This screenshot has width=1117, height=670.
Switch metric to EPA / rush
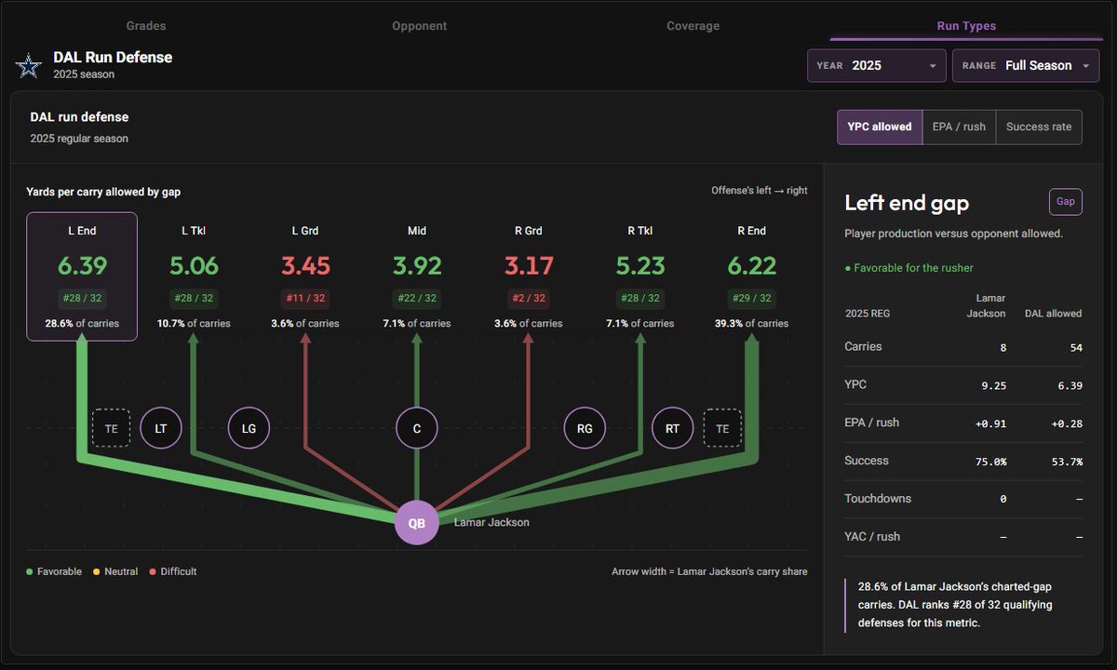[x=959, y=127]
